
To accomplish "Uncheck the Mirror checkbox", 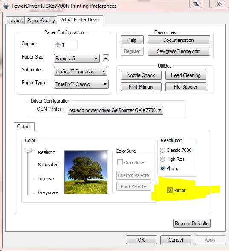I will pos(170,190).
